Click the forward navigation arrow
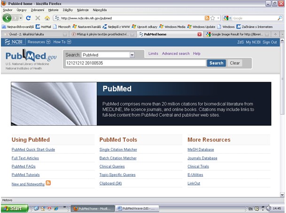286x213 pixels. tap(15, 18)
